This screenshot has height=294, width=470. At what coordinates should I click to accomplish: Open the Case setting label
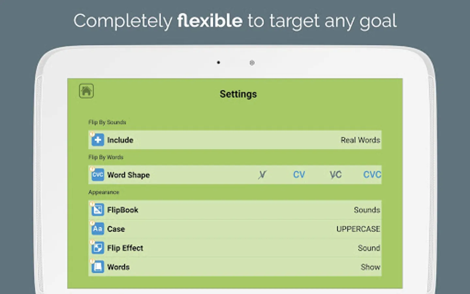116,229
